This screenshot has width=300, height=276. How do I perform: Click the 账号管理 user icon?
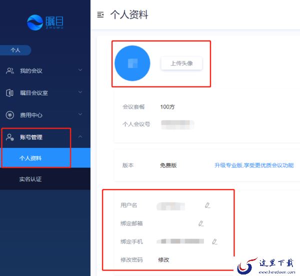tap(10, 137)
